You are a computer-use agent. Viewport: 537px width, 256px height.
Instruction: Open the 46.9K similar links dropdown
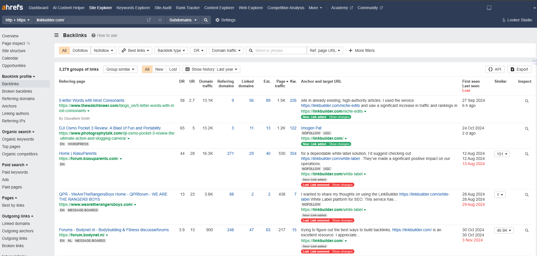point(504,230)
